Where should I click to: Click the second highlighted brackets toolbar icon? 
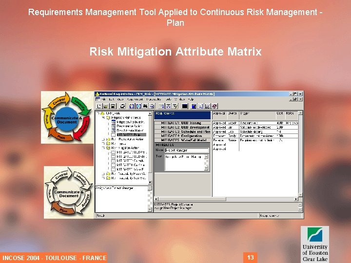tap(138, 106)
